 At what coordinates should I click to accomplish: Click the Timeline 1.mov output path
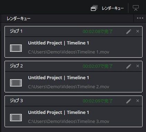click(69, 52)
